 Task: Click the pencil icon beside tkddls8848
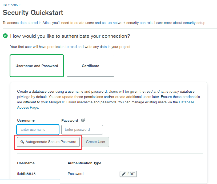[x=124, y=174]
